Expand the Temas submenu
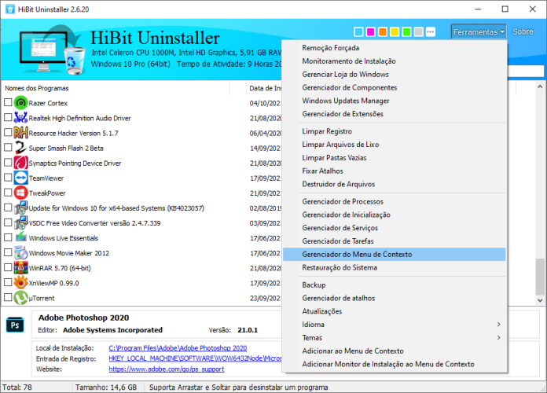Screen dimensions: 547x393 click(x=395, y=338)
